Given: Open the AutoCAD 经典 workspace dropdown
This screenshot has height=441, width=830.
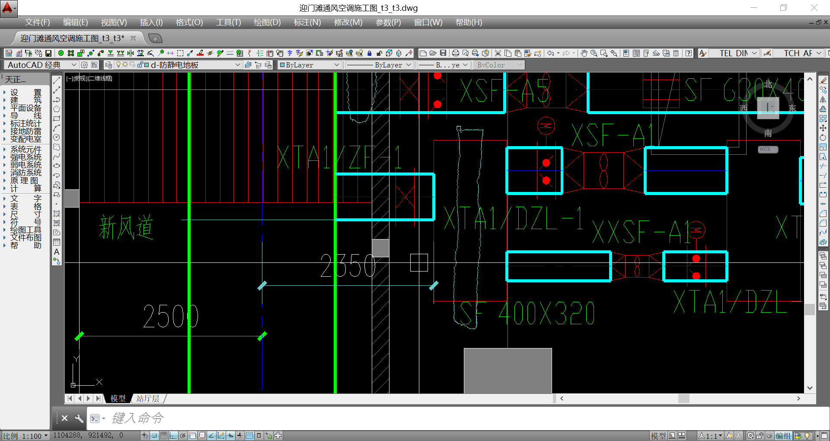Looking at the screenshot, I should click(41, 65).
